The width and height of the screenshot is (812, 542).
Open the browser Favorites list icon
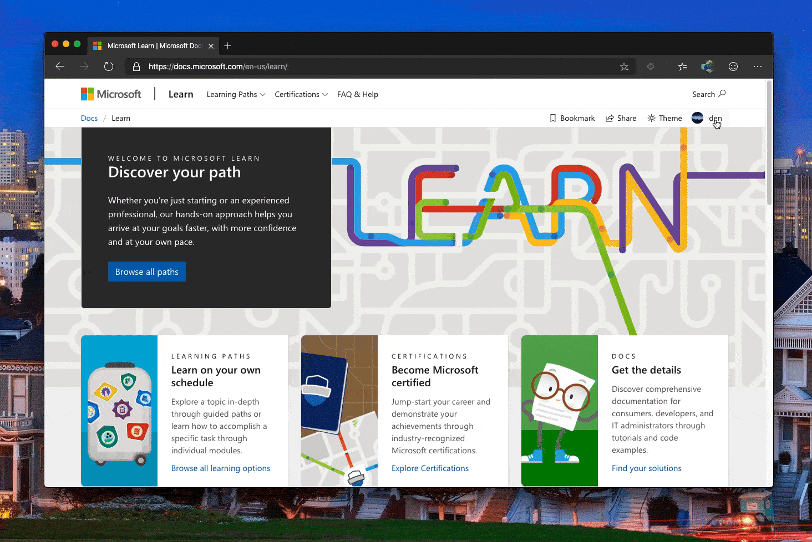(682, 67)
